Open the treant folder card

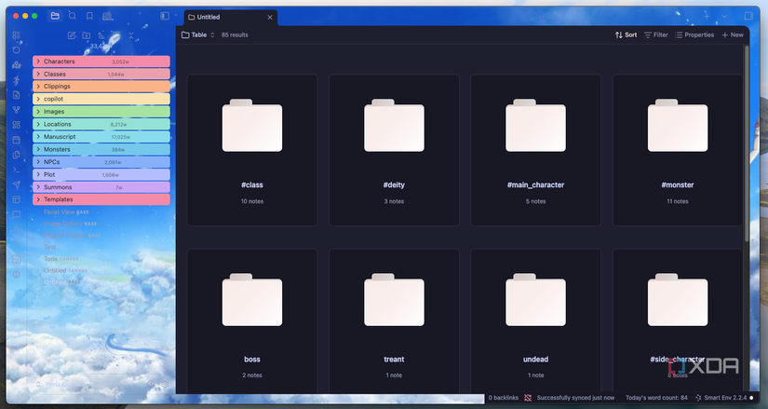394,321
